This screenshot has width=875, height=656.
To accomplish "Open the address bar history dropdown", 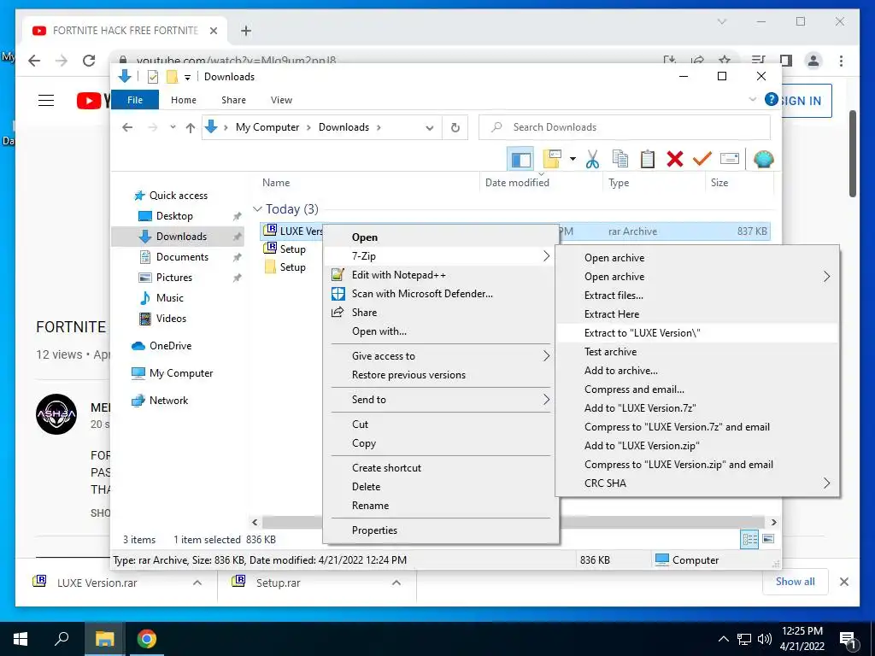I will [430, 128].
